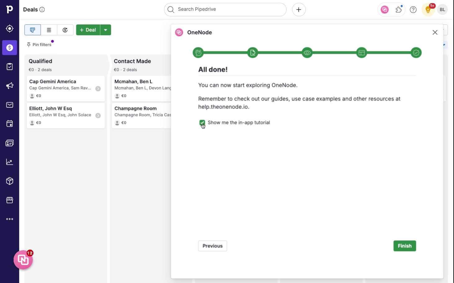The width and height of the screenshot is (454, 283).
Task: Open Sales Assistant lightbulb icon
Action: (x=428, y=10)
